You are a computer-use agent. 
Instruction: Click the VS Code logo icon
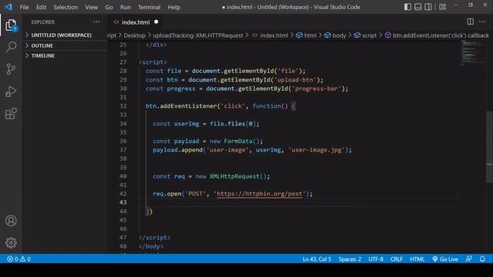pyautogui.click(x=8, y=7)
